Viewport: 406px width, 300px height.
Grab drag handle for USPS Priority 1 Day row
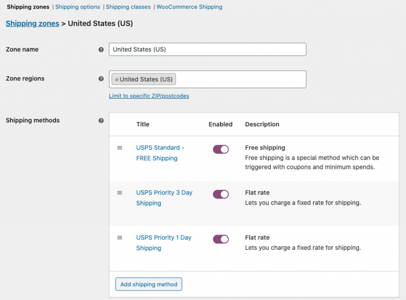[119, 238]
